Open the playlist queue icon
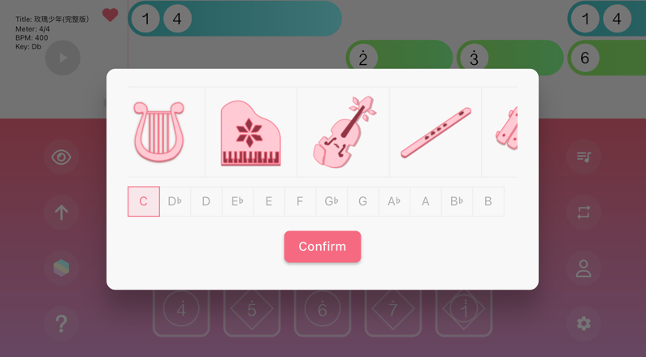Viewport: 646px width, 357px height. click(x=583, y=157)
